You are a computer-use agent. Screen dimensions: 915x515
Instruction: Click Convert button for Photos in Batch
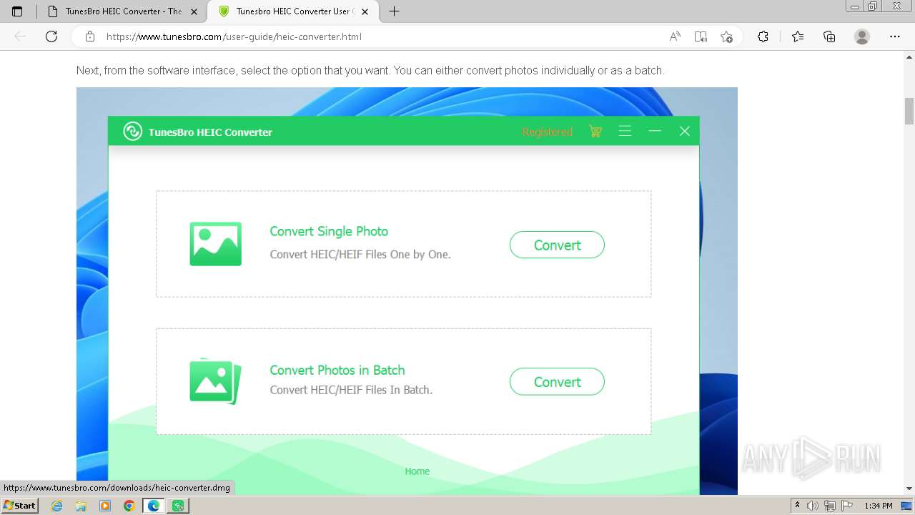pos(557,382)
